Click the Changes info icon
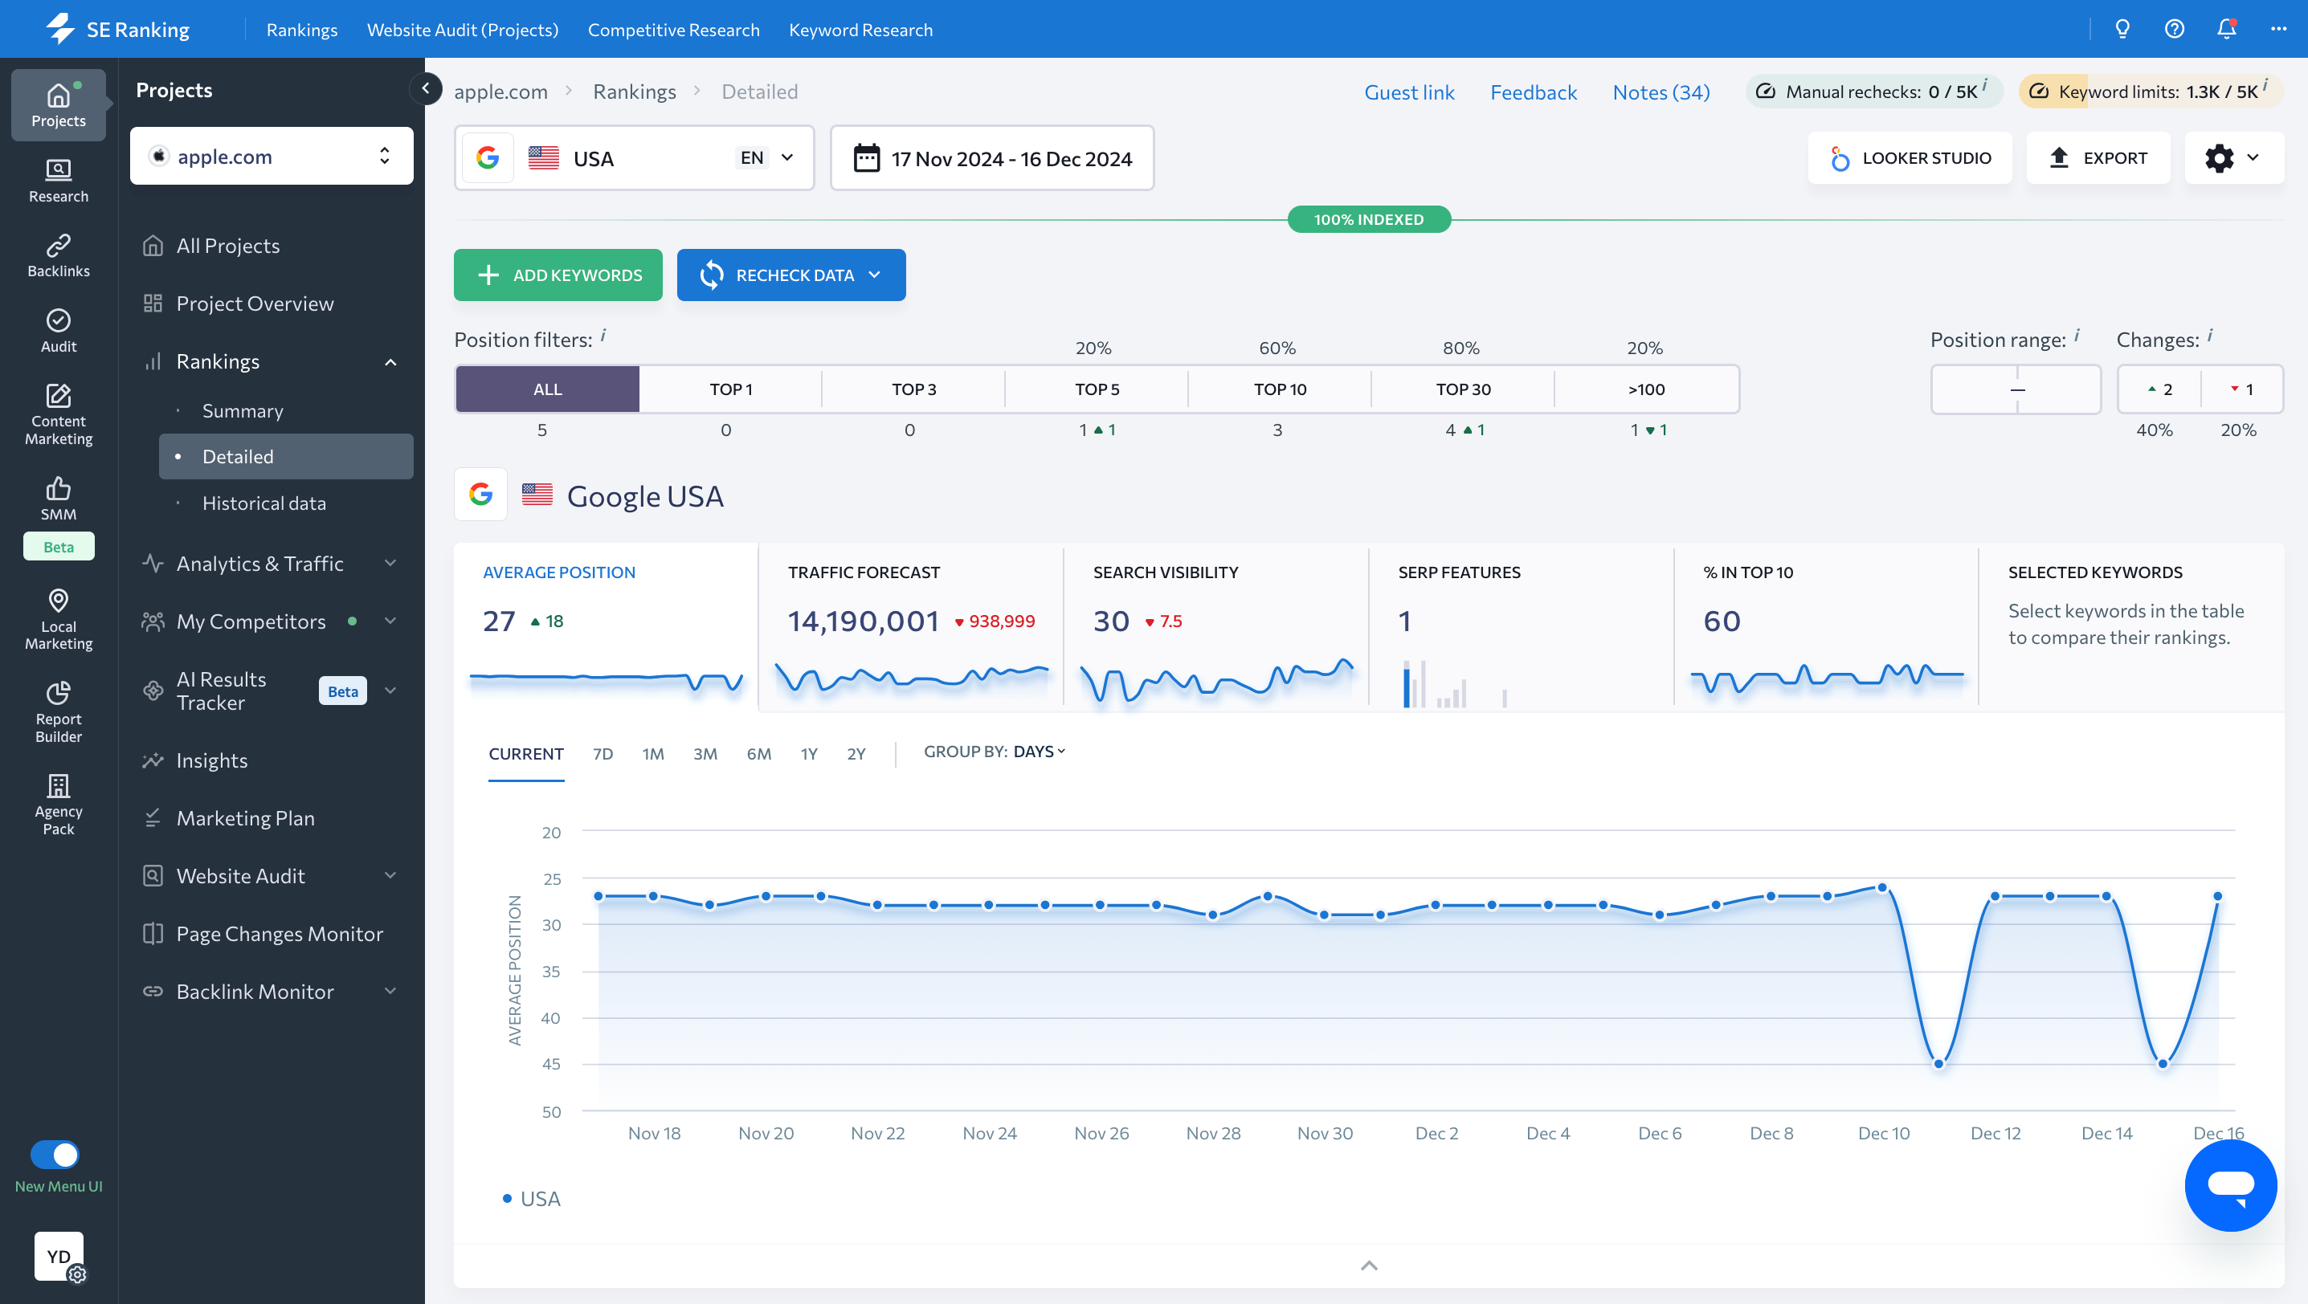 coord(2209,335)
